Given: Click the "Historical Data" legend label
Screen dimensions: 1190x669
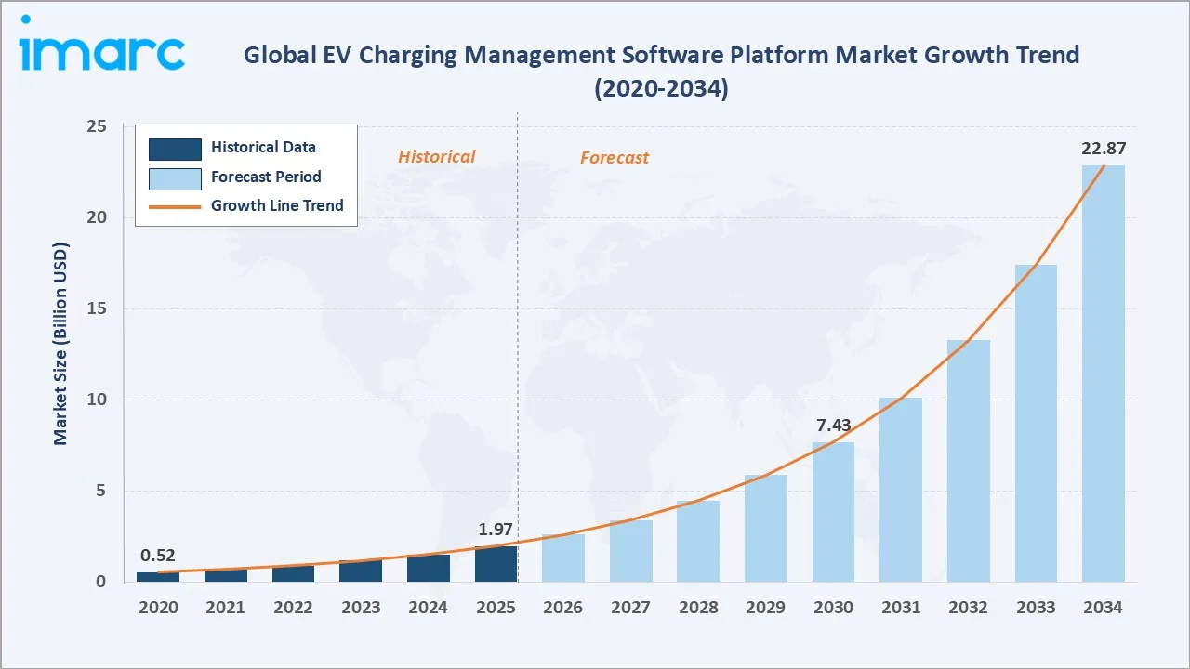Looking at the screenshot, I should click(263, 147).
